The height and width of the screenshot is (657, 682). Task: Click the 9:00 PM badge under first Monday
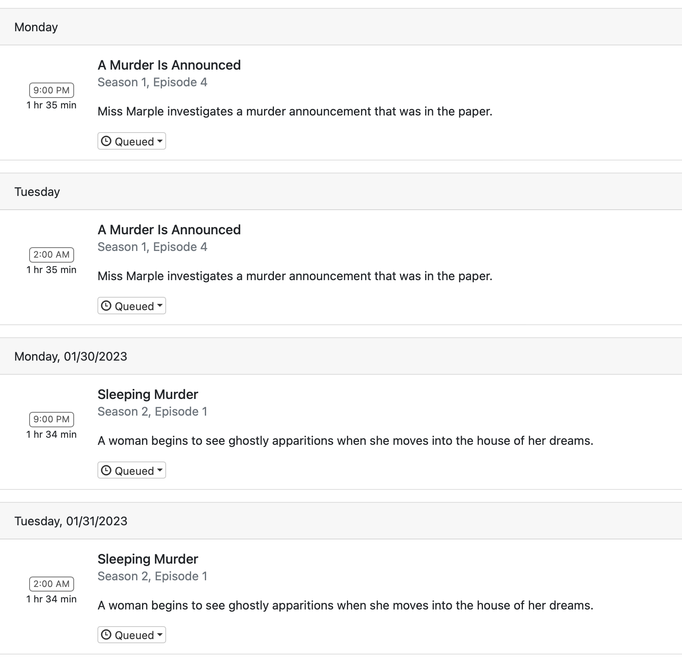(52, 90)
